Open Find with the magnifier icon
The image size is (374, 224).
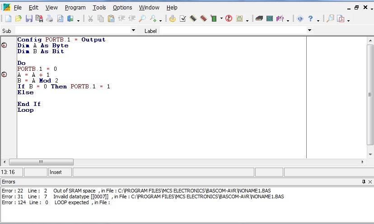(142, 18)
